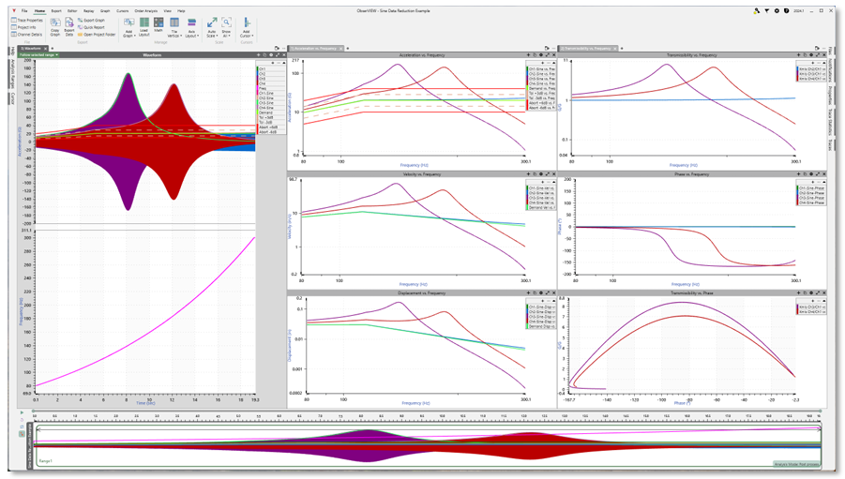Switch to the Graph ribbon tab
The height and width of the screenshot is (479, 845).
coord(105,10)
